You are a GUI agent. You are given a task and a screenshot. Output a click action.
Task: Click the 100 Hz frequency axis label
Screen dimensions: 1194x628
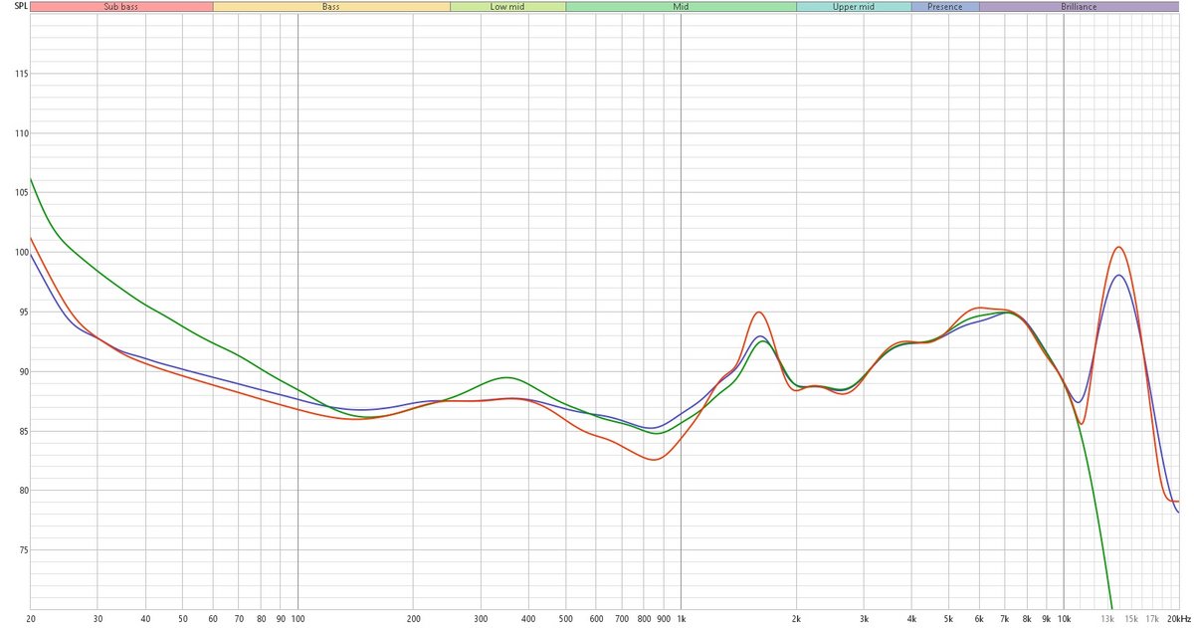click(x=298, y=618)
